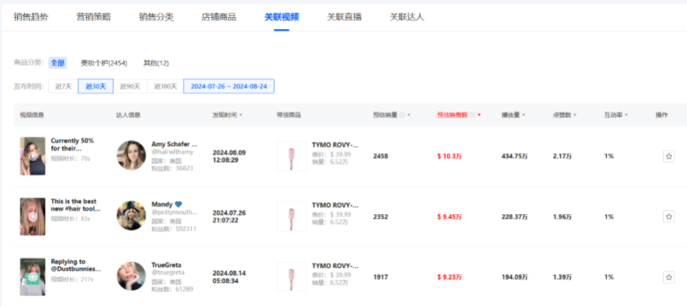Switch to the 关联直播 tab

(344, 17)
